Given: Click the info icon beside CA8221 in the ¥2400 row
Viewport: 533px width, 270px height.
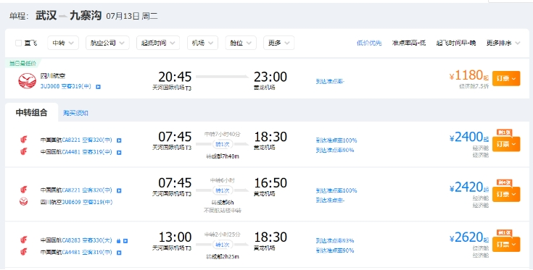Looking at the screenshot, I should pos(119,140).
